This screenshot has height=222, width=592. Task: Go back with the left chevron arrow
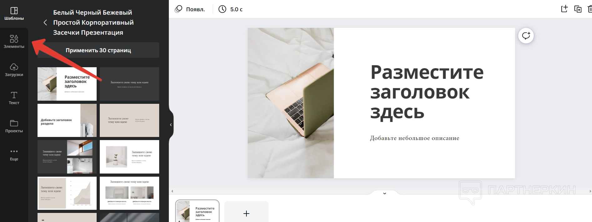[45, 23]
